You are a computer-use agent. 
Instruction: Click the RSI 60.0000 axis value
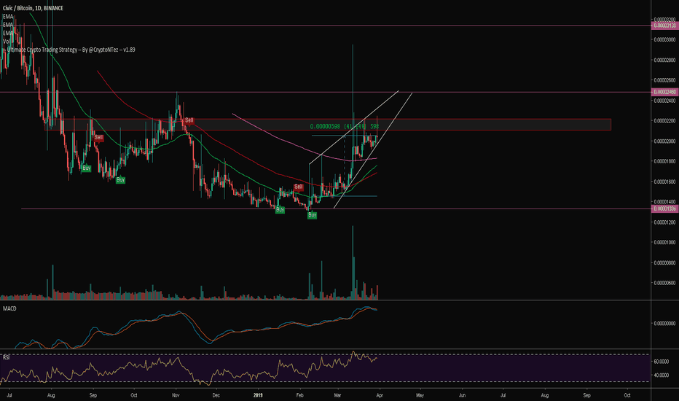[x=662, y=361]
